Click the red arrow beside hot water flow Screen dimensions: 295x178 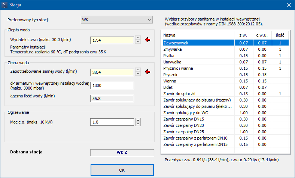pyautogui.click(x=147, y=40)
